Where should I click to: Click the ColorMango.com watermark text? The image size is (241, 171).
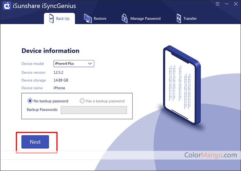point(211,155)
